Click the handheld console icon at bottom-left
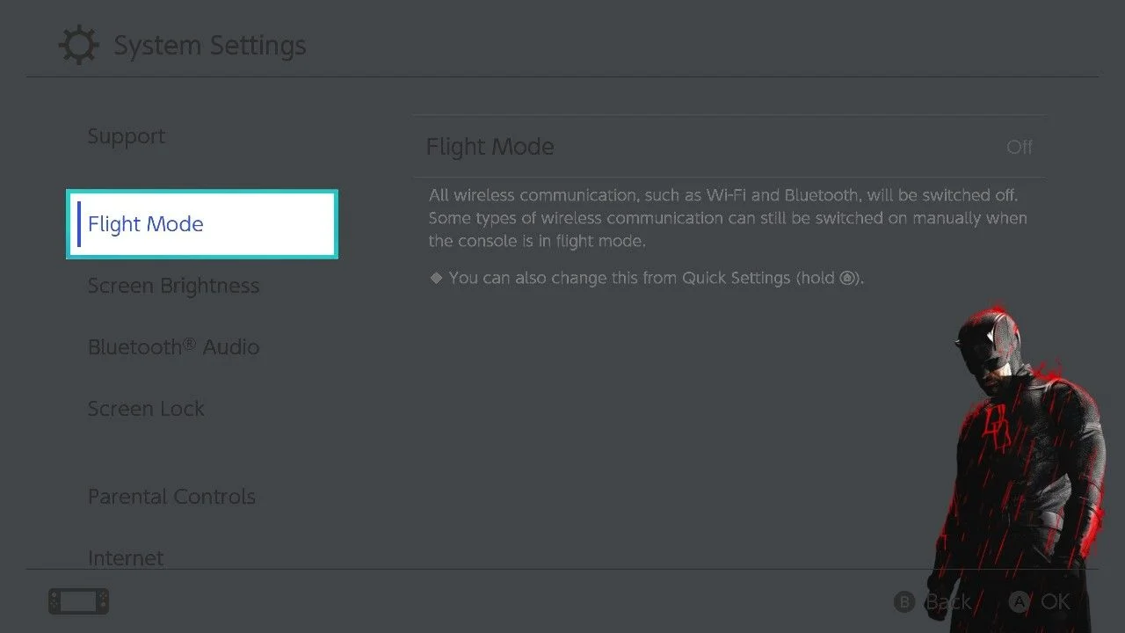Viewport: 1125px width, 633px height. pos(79,602)
